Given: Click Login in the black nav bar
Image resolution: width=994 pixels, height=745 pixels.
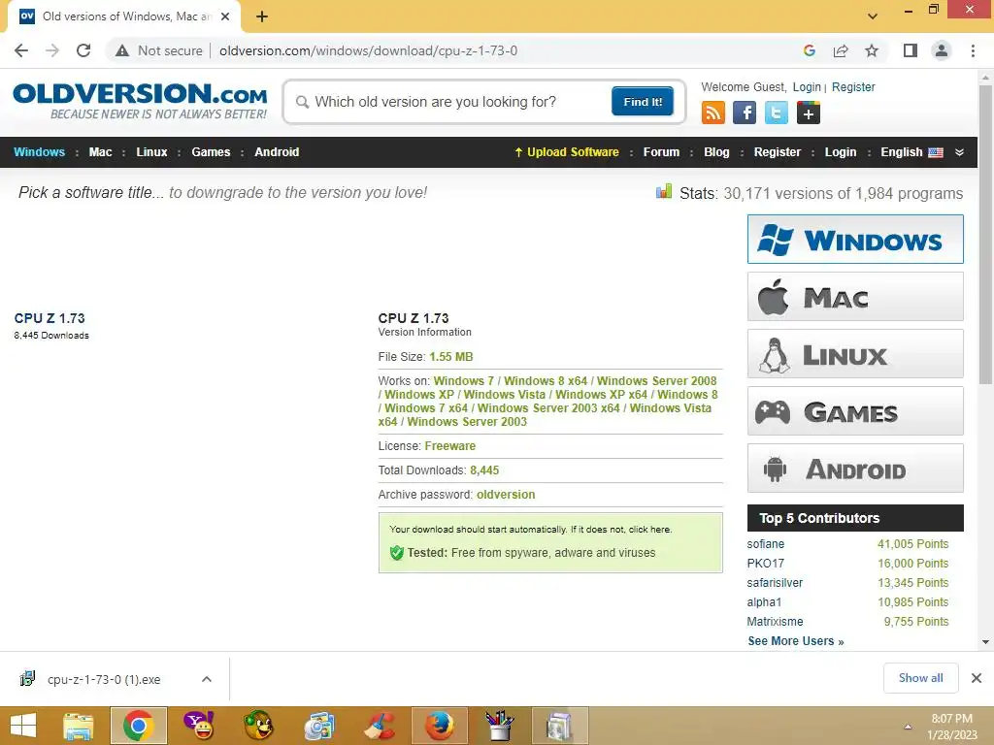Looking at the screenshot, I should pyautogui.click(x=840, y=152).
